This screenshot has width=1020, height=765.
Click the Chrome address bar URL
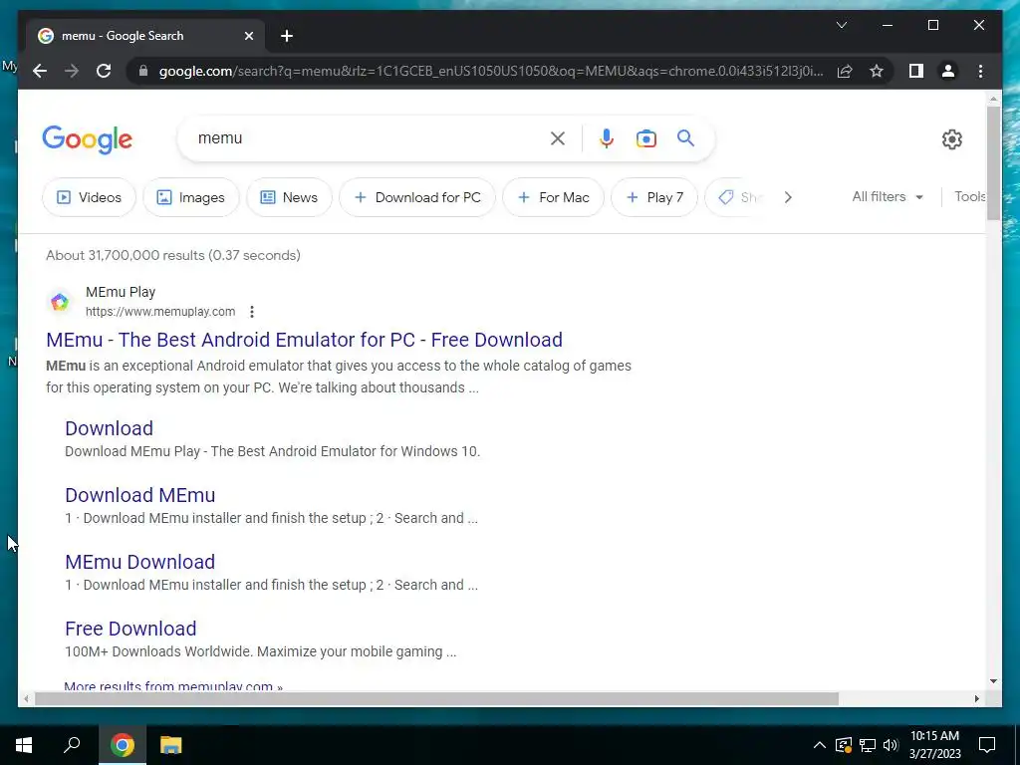pyautogui.click(x=491, y=71)
